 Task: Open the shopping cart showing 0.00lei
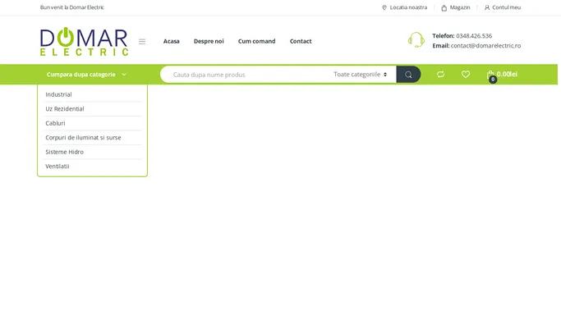[502, 75]
